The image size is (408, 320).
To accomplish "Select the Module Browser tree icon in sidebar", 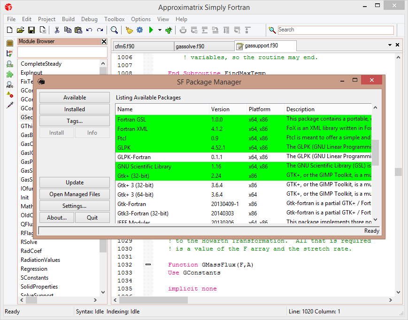I will tap(9, 53).
